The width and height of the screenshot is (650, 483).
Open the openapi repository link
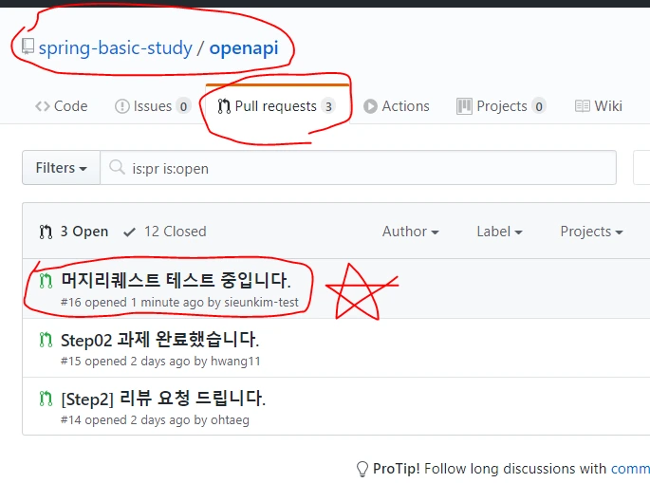[x=244, y=48]
